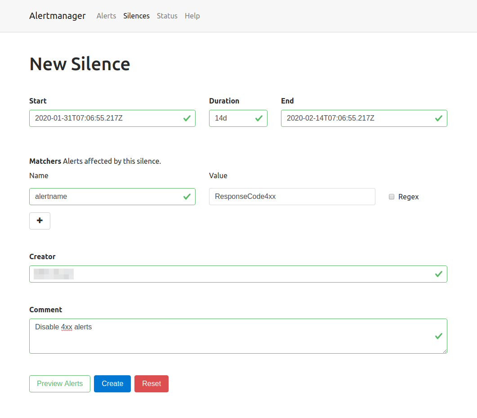Reset the silence form
Image resolution: width=477 pixels, height=418 pixels.
(151, 383)
